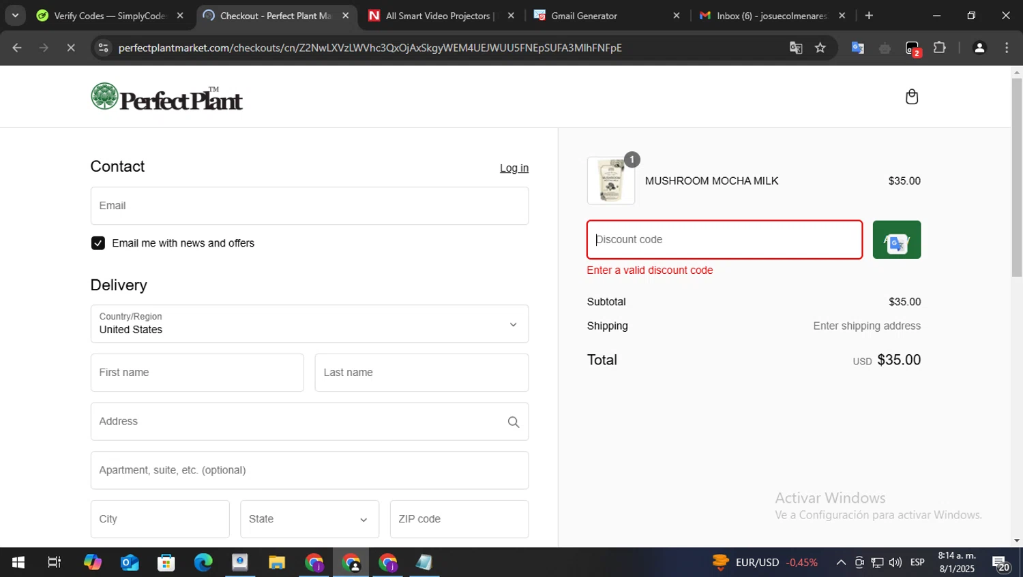This screenshot has width=1023, height=577.
Task: Switch to All Smart Video Projectors tab
Action: [441, 15]
